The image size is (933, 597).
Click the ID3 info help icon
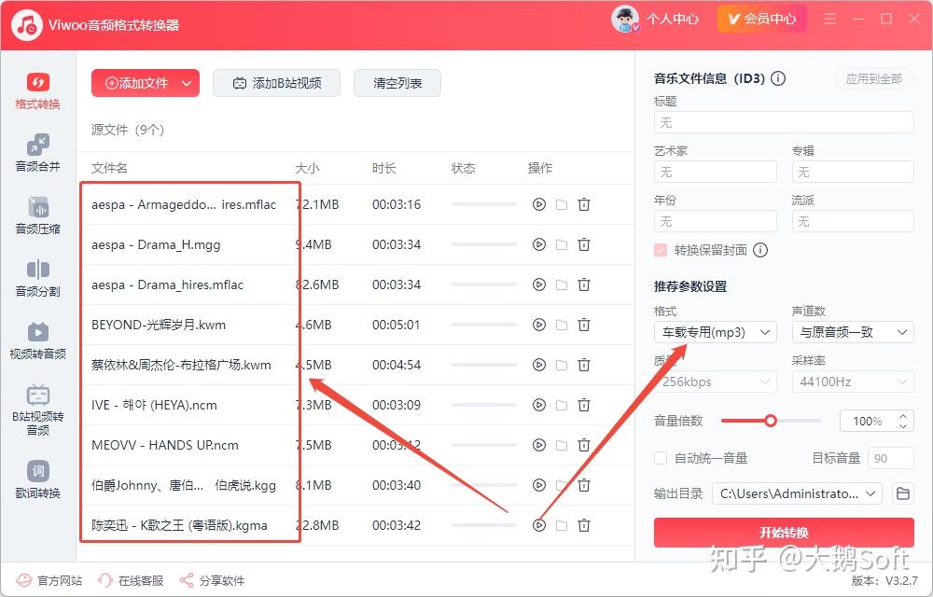click(778, 78)
